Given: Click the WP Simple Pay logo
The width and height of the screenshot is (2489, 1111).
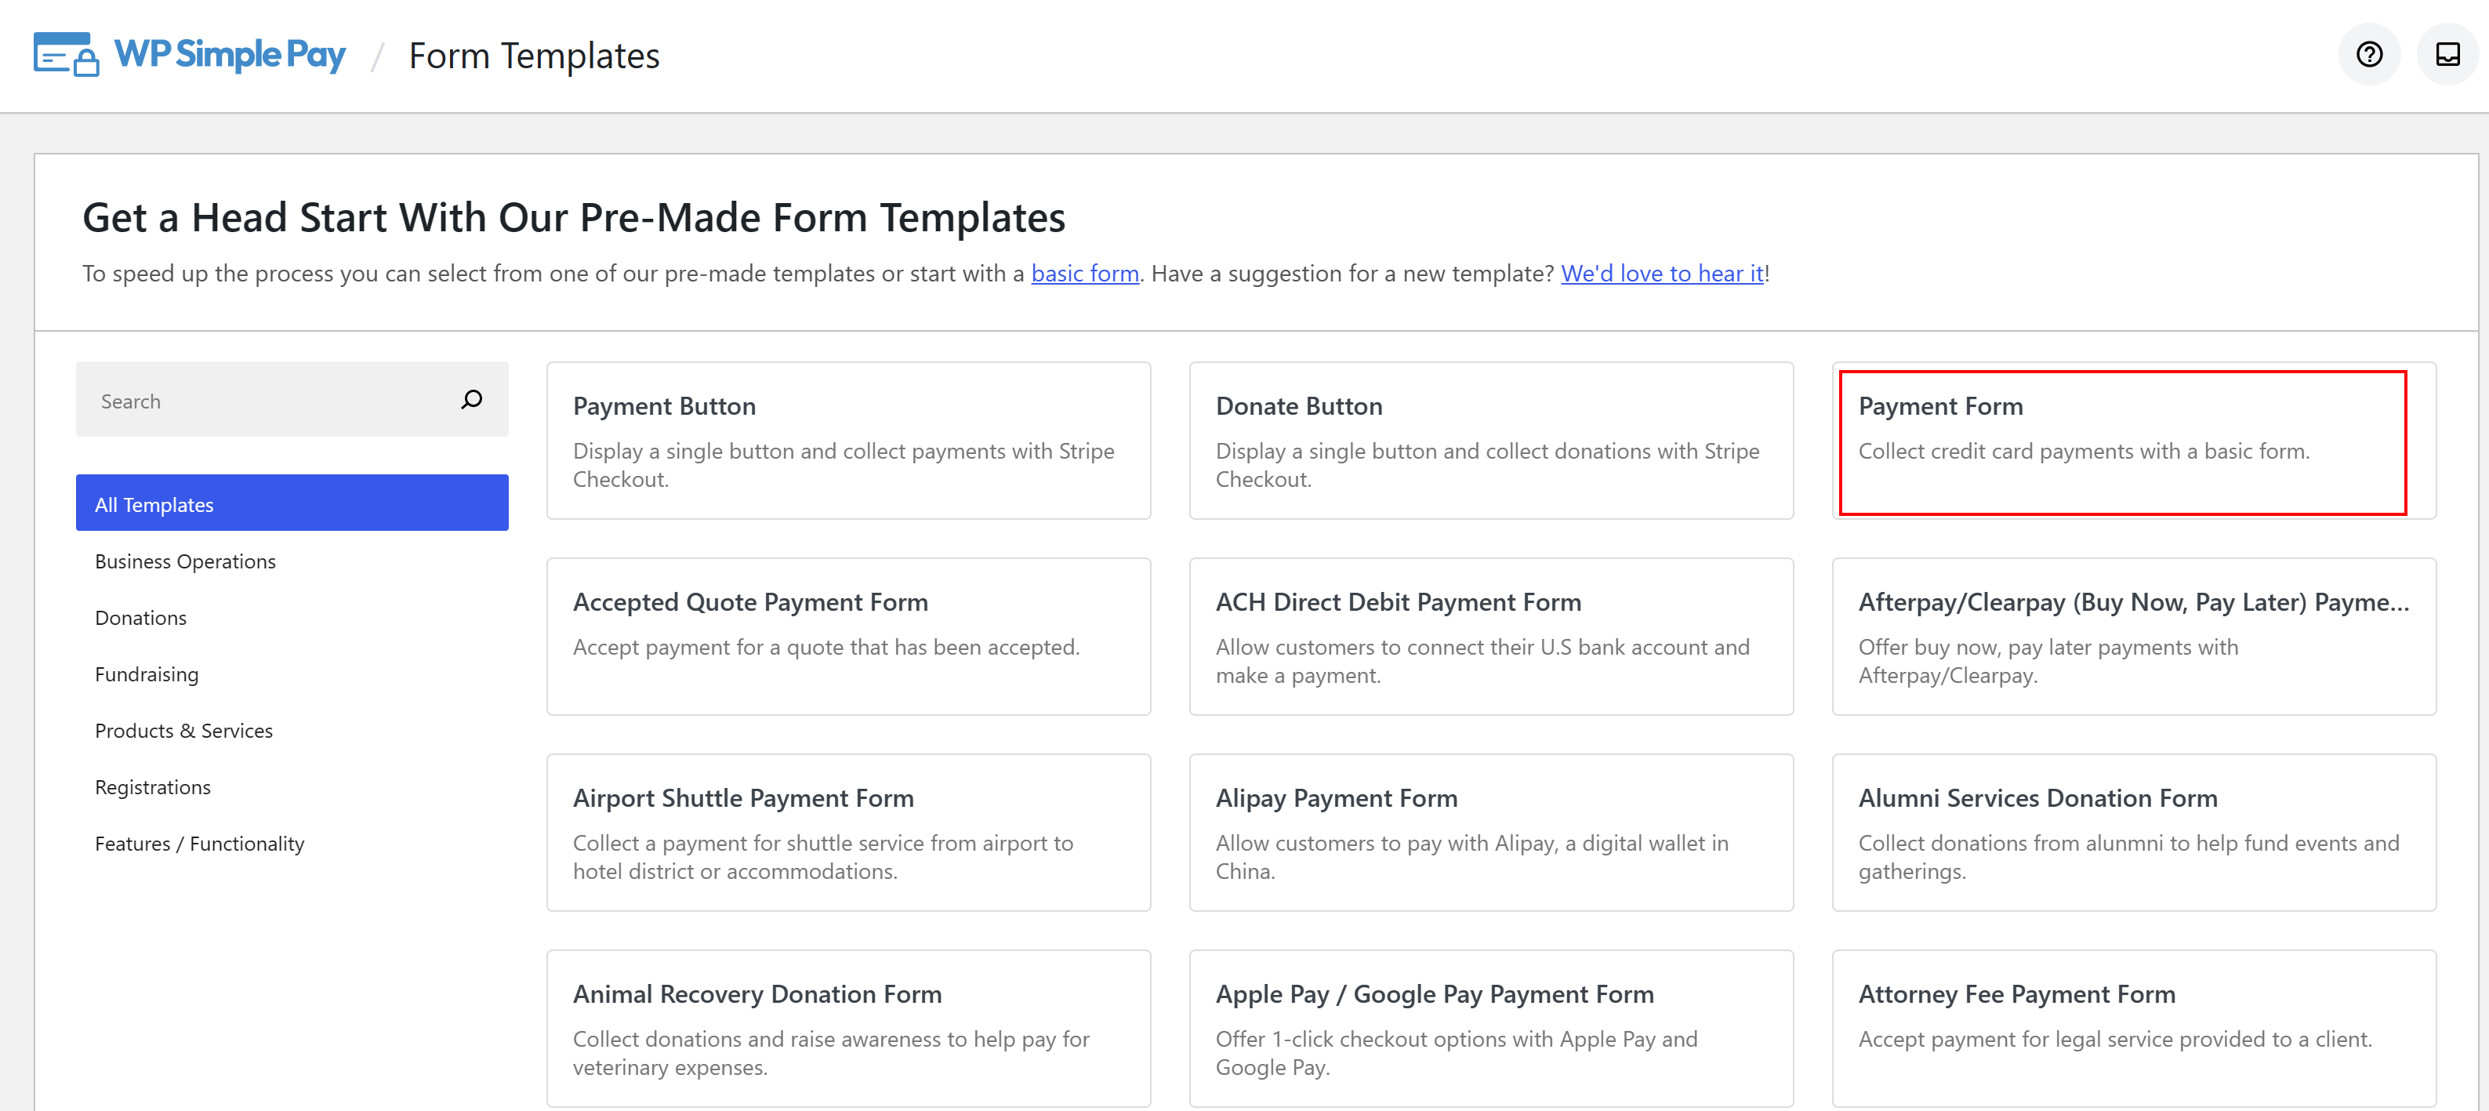Looking at the screenshot, I should 190,55.
